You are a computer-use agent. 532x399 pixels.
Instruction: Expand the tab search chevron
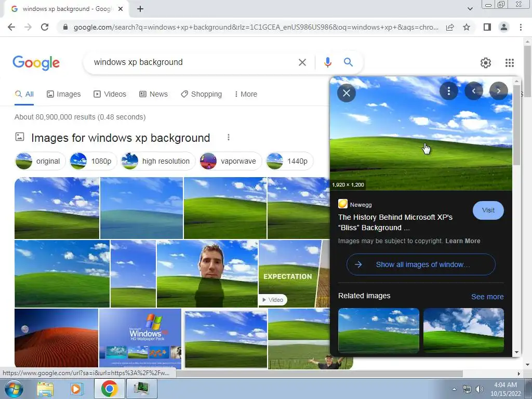(x=470, y=9)
